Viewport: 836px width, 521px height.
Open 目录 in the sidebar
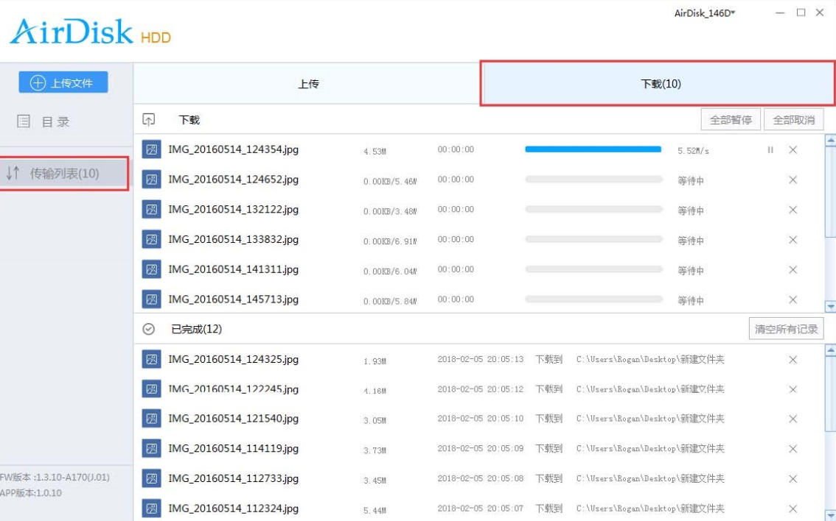(44, 122)
